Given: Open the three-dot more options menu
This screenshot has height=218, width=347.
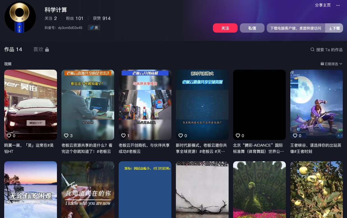Looking at the screenshot, I should coord(338,5).
